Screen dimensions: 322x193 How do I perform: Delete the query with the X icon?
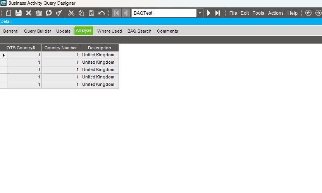tap(29, 13)
